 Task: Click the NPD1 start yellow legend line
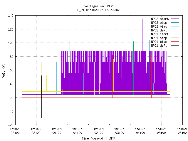pos(175,34)
